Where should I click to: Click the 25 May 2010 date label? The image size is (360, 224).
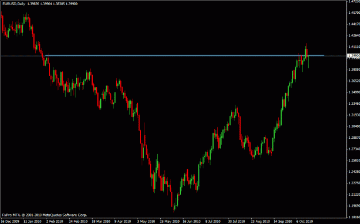tap(170, 222)
